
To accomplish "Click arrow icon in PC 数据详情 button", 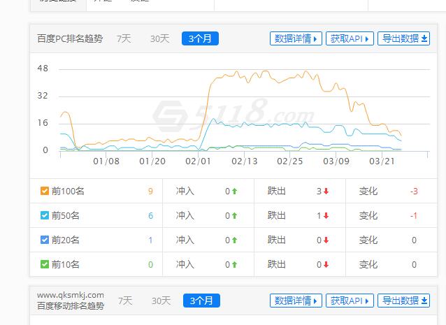I will tap(315, 39).
